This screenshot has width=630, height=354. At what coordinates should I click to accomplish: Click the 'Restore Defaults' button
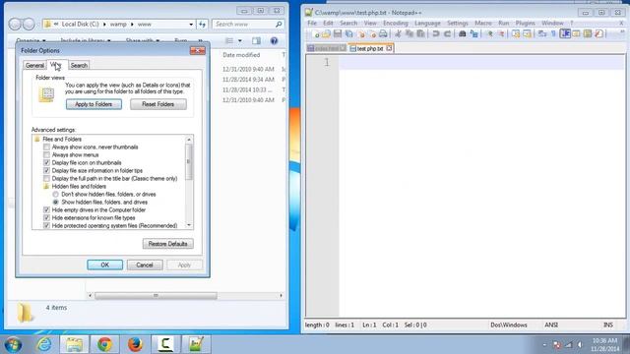pyautogui.click(x=167, y=244)
